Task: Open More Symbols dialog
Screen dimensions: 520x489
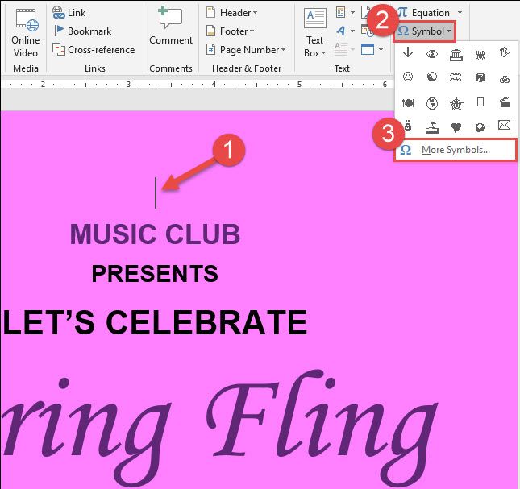Action: coord(456,150)
